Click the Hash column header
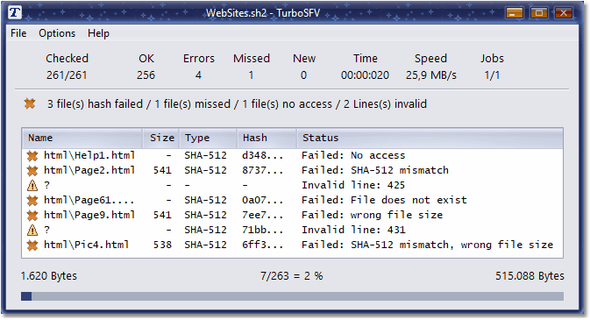The image size is (590, 320). pyautogui.click(x=267, y=138)
